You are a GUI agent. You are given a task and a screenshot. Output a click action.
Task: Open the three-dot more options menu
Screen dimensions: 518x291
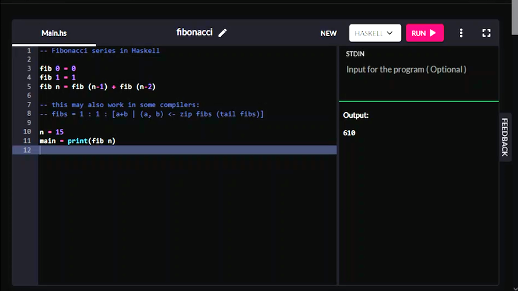pyautogui.click(x=461, y=33)
